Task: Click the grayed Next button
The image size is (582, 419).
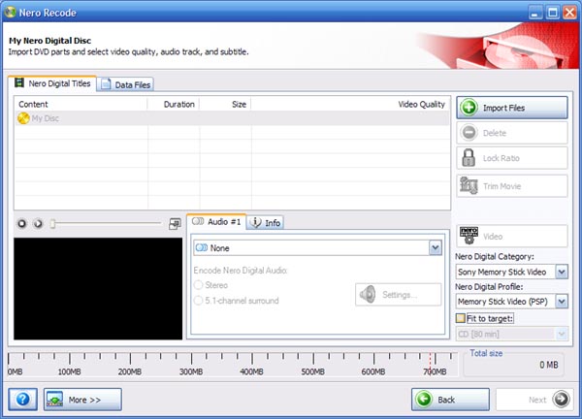Action: pyautogui.click(x=534, y=400)
